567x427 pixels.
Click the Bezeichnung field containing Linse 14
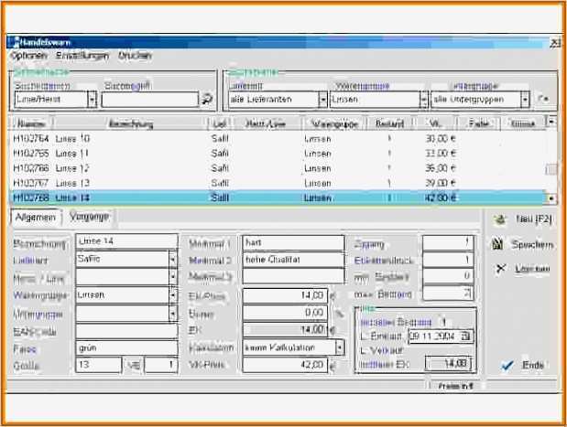(126, 241)
